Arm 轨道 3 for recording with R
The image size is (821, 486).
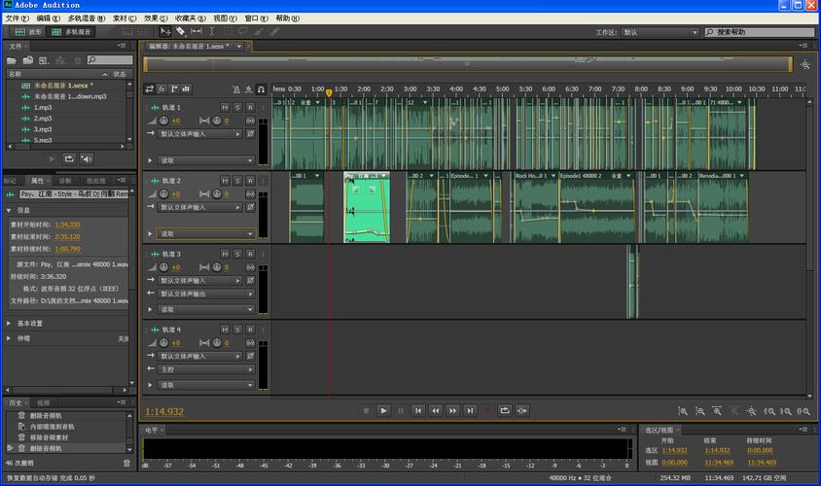[x=250, y=255]
